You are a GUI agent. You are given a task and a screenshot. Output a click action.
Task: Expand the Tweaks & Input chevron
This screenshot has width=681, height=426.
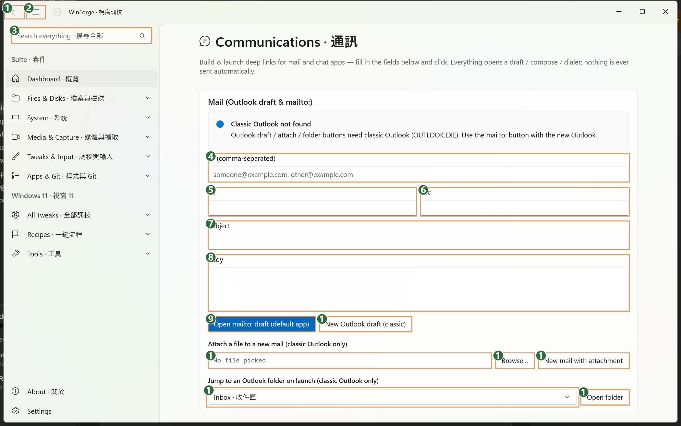148,157
